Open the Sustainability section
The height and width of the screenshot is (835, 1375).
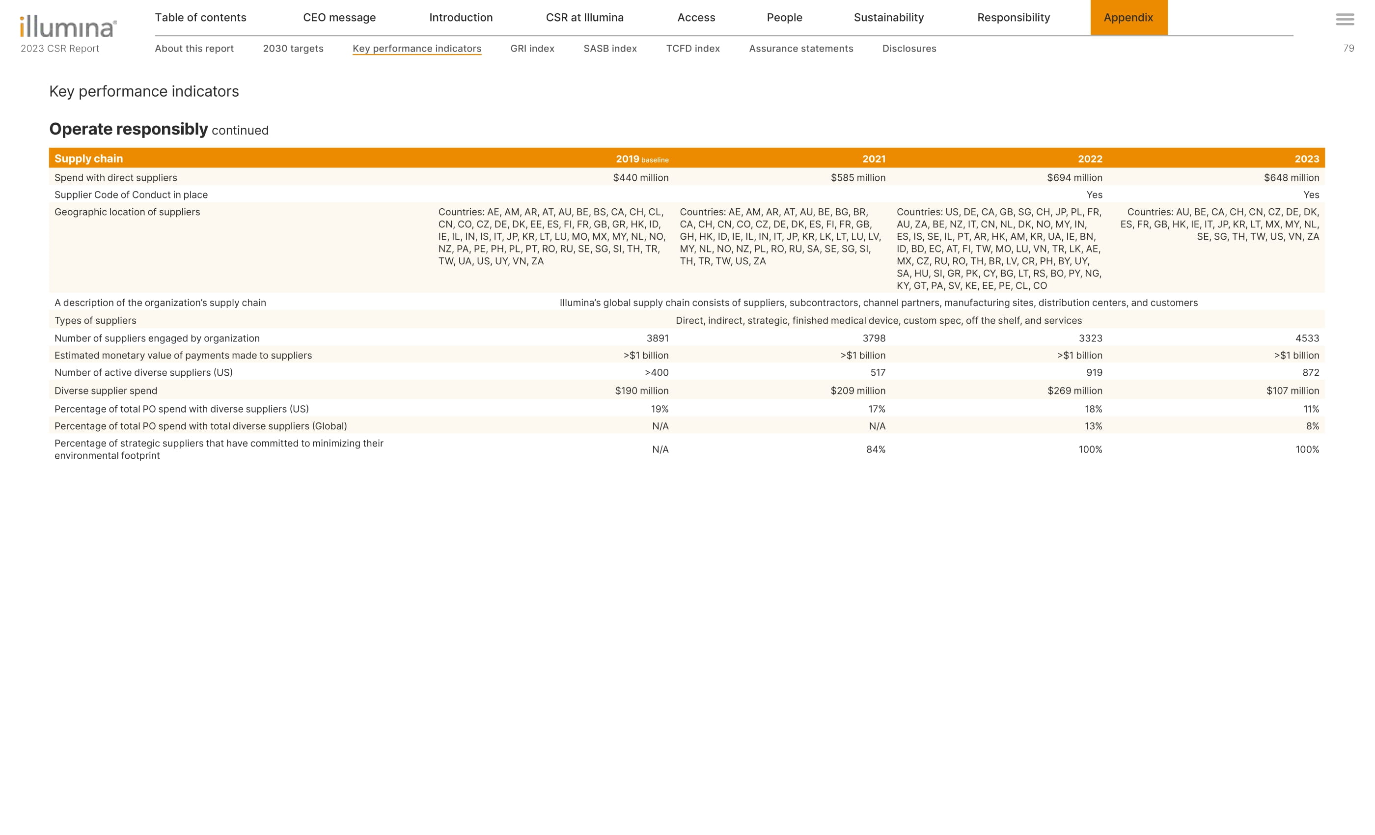[888, 17]
